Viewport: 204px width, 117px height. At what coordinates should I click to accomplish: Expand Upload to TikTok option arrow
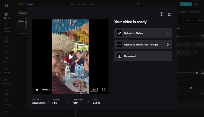coord(168,33)
